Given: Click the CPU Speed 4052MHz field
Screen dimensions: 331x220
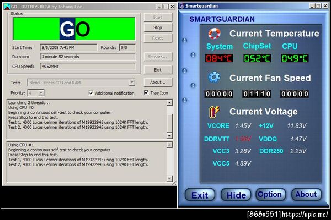Looking at the screenshot, I should coord(88,67).
